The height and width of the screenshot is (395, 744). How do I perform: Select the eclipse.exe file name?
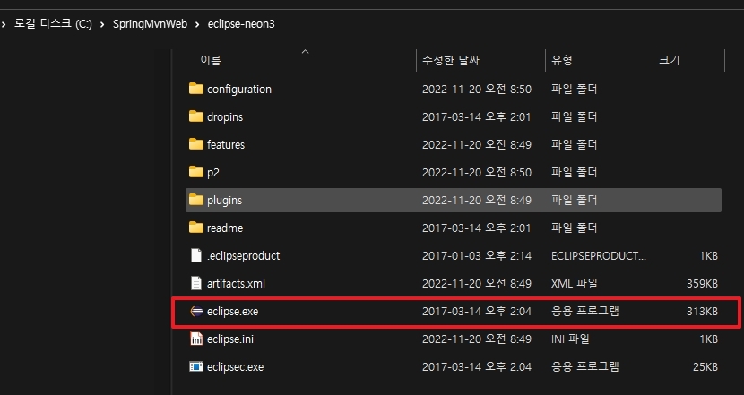(x=232, y=312)
